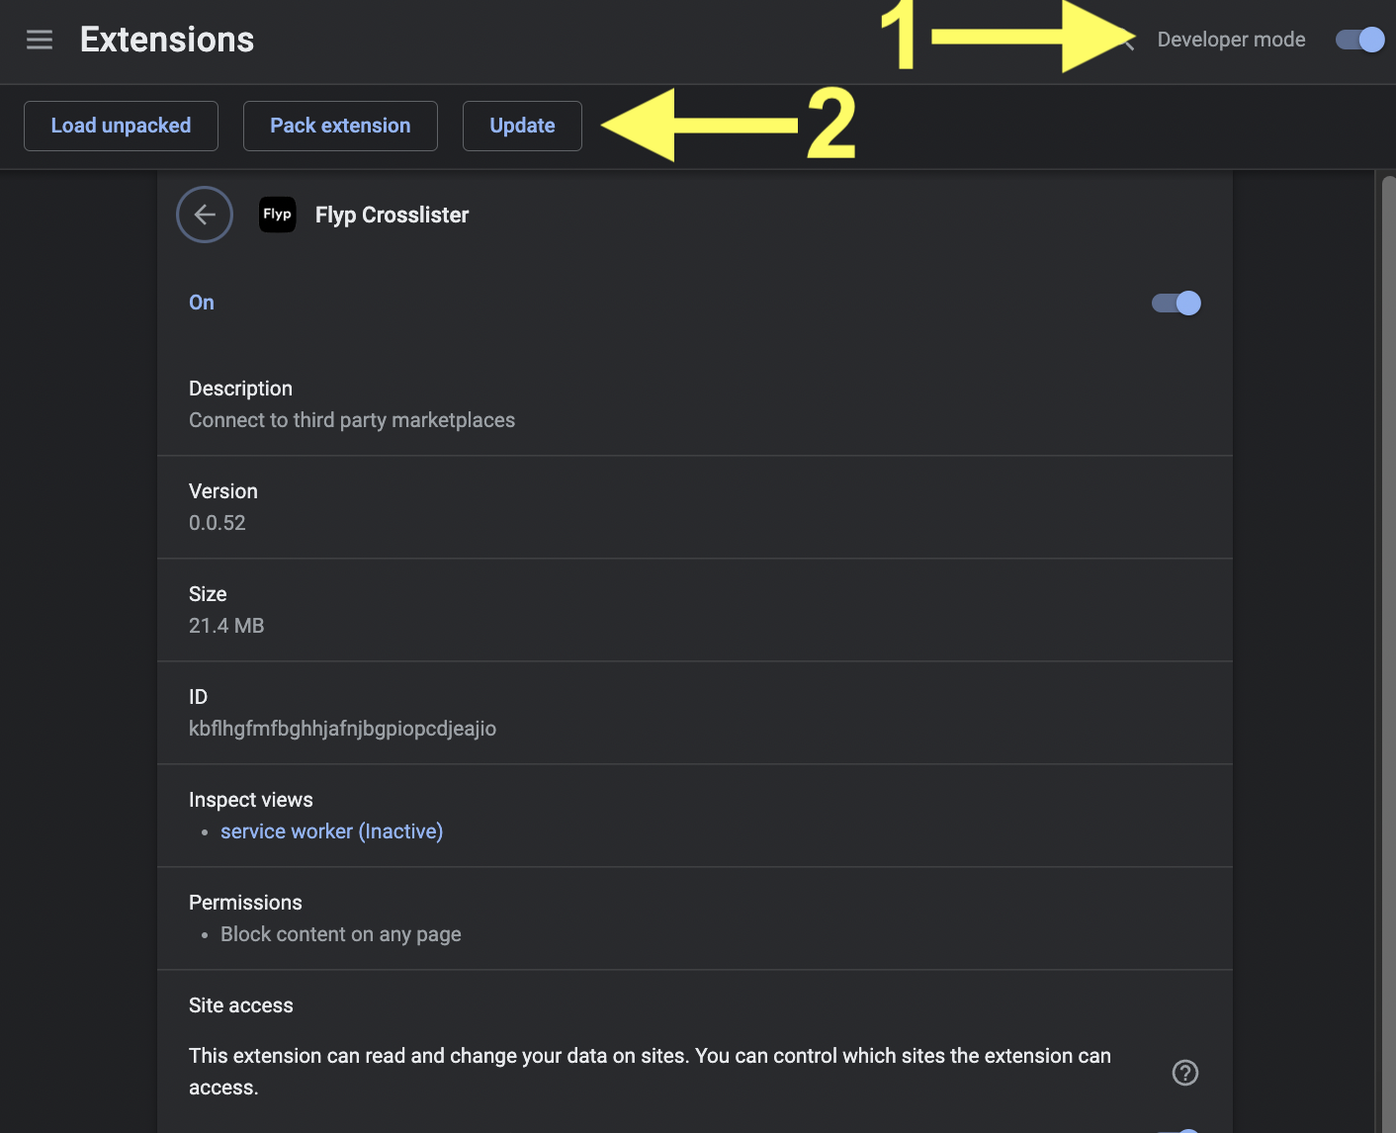This screenshot has height=1133, width=1396.
Task: Click the back arrow button
Action: coord(205,215)
